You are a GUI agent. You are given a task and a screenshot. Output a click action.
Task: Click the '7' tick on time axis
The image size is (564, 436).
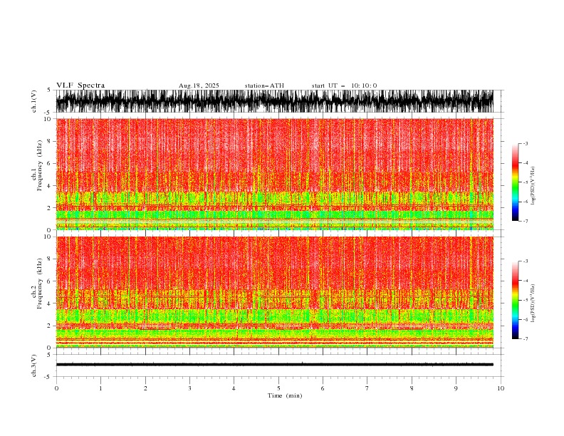tap(367, 388)
